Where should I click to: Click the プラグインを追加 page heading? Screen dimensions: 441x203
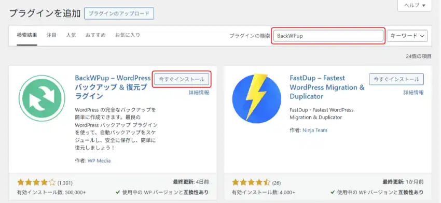coord(45,13)
